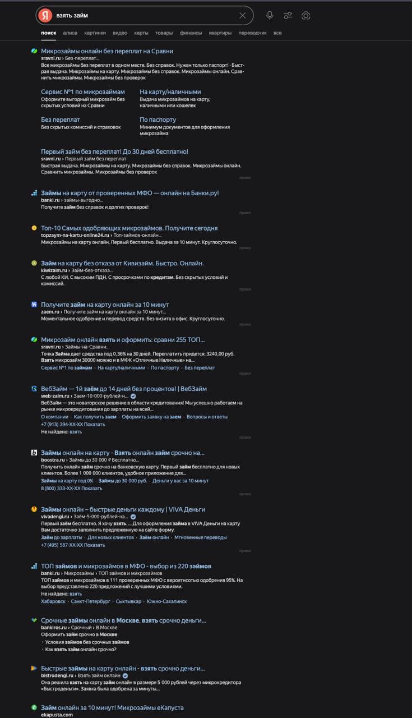The width and height of the screenshot is (412, 718).
Task: Open the Как получить заем sitelink
Action: point(95,417)
